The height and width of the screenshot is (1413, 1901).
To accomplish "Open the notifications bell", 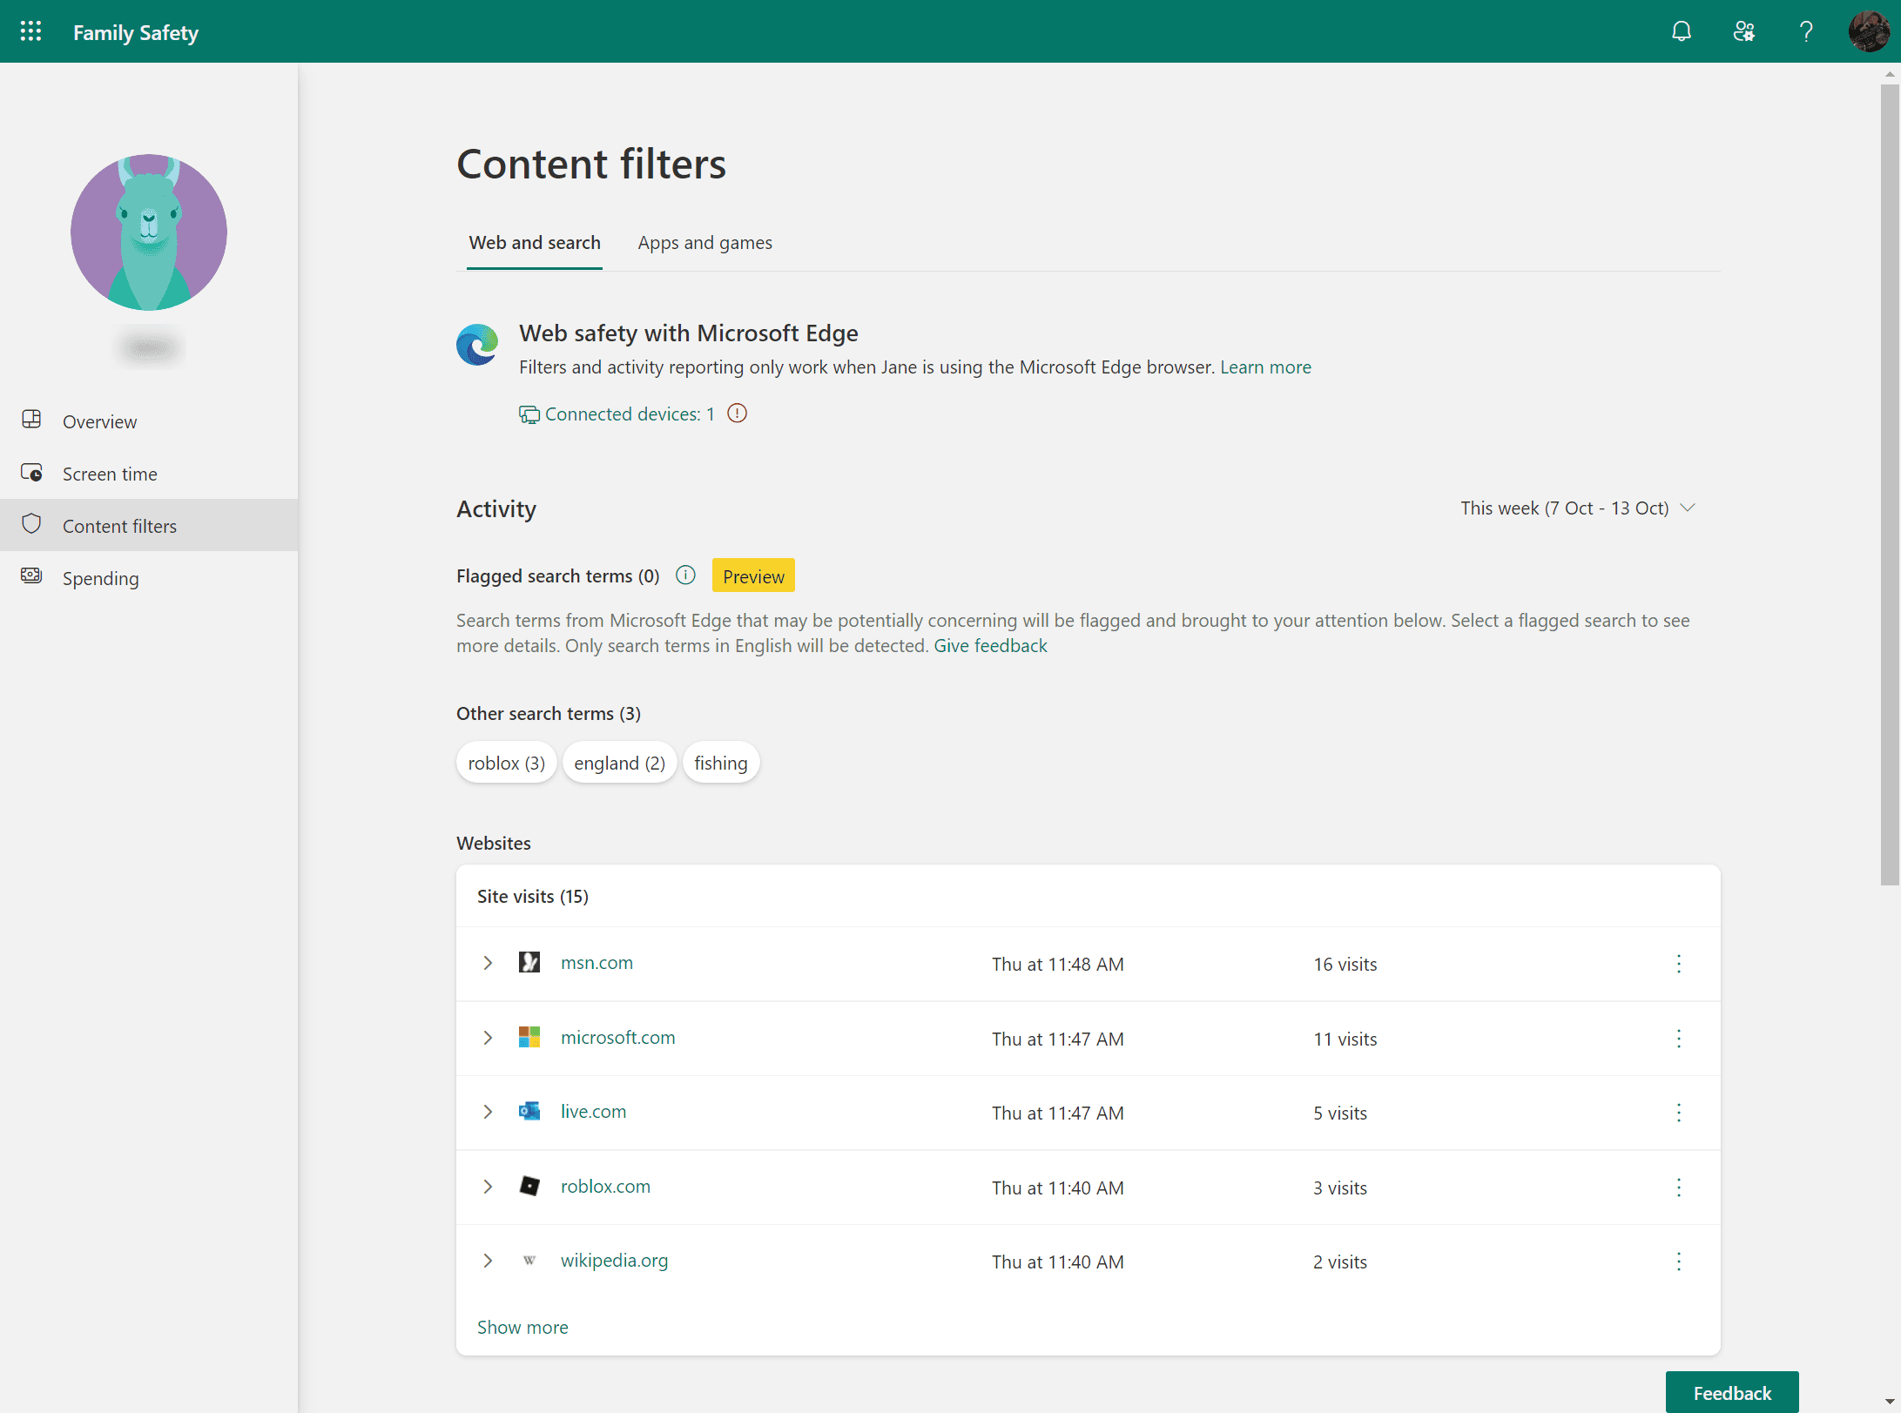I will pyautogui.click(x=1681, y=31).
